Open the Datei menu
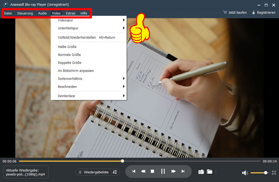This screenshot has width=279, height=182. tap(8, 13)
